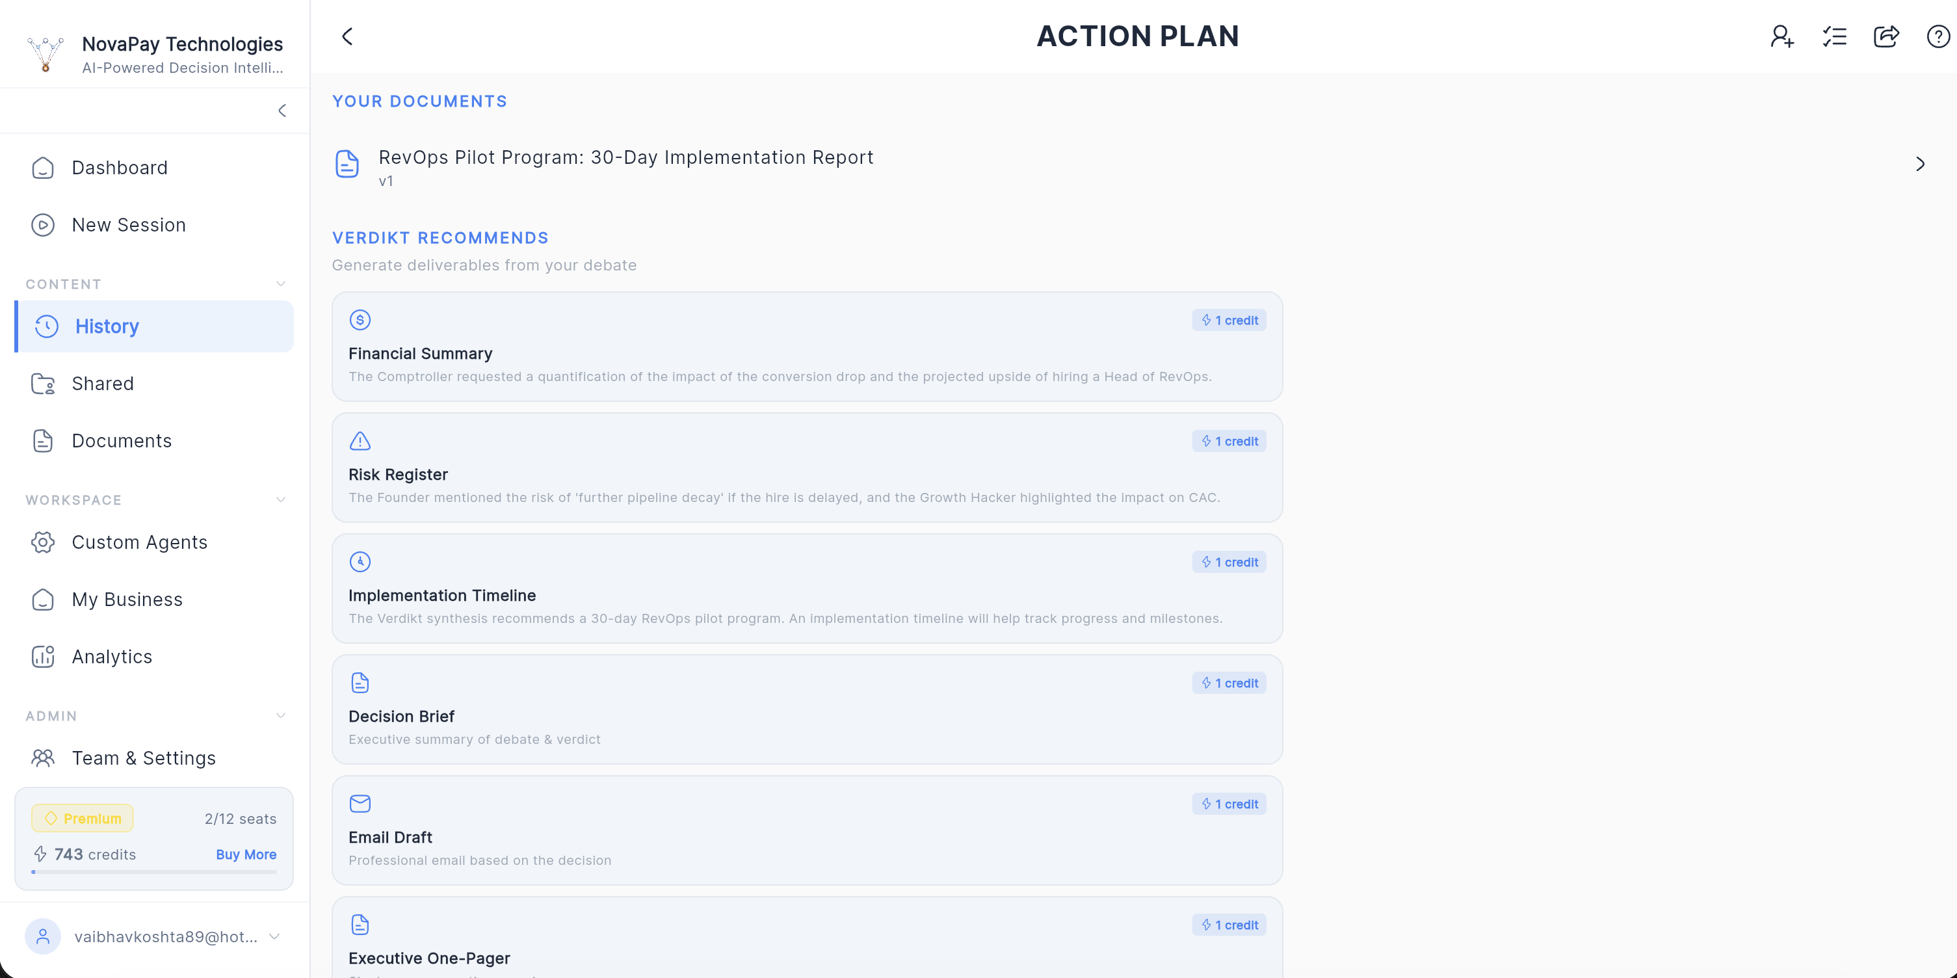Collapse the sidebar with the chevron arrow
The image size is (1957, 978).
282,110
